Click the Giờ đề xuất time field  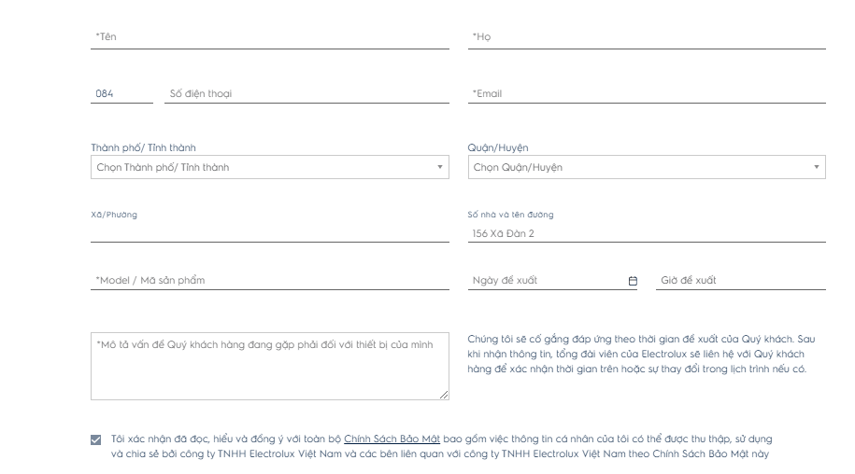click(x=740, y=280)
